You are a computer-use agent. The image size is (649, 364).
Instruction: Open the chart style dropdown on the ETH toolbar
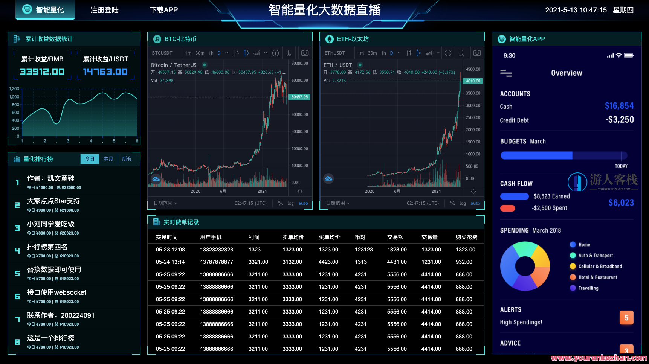(438, 53)
